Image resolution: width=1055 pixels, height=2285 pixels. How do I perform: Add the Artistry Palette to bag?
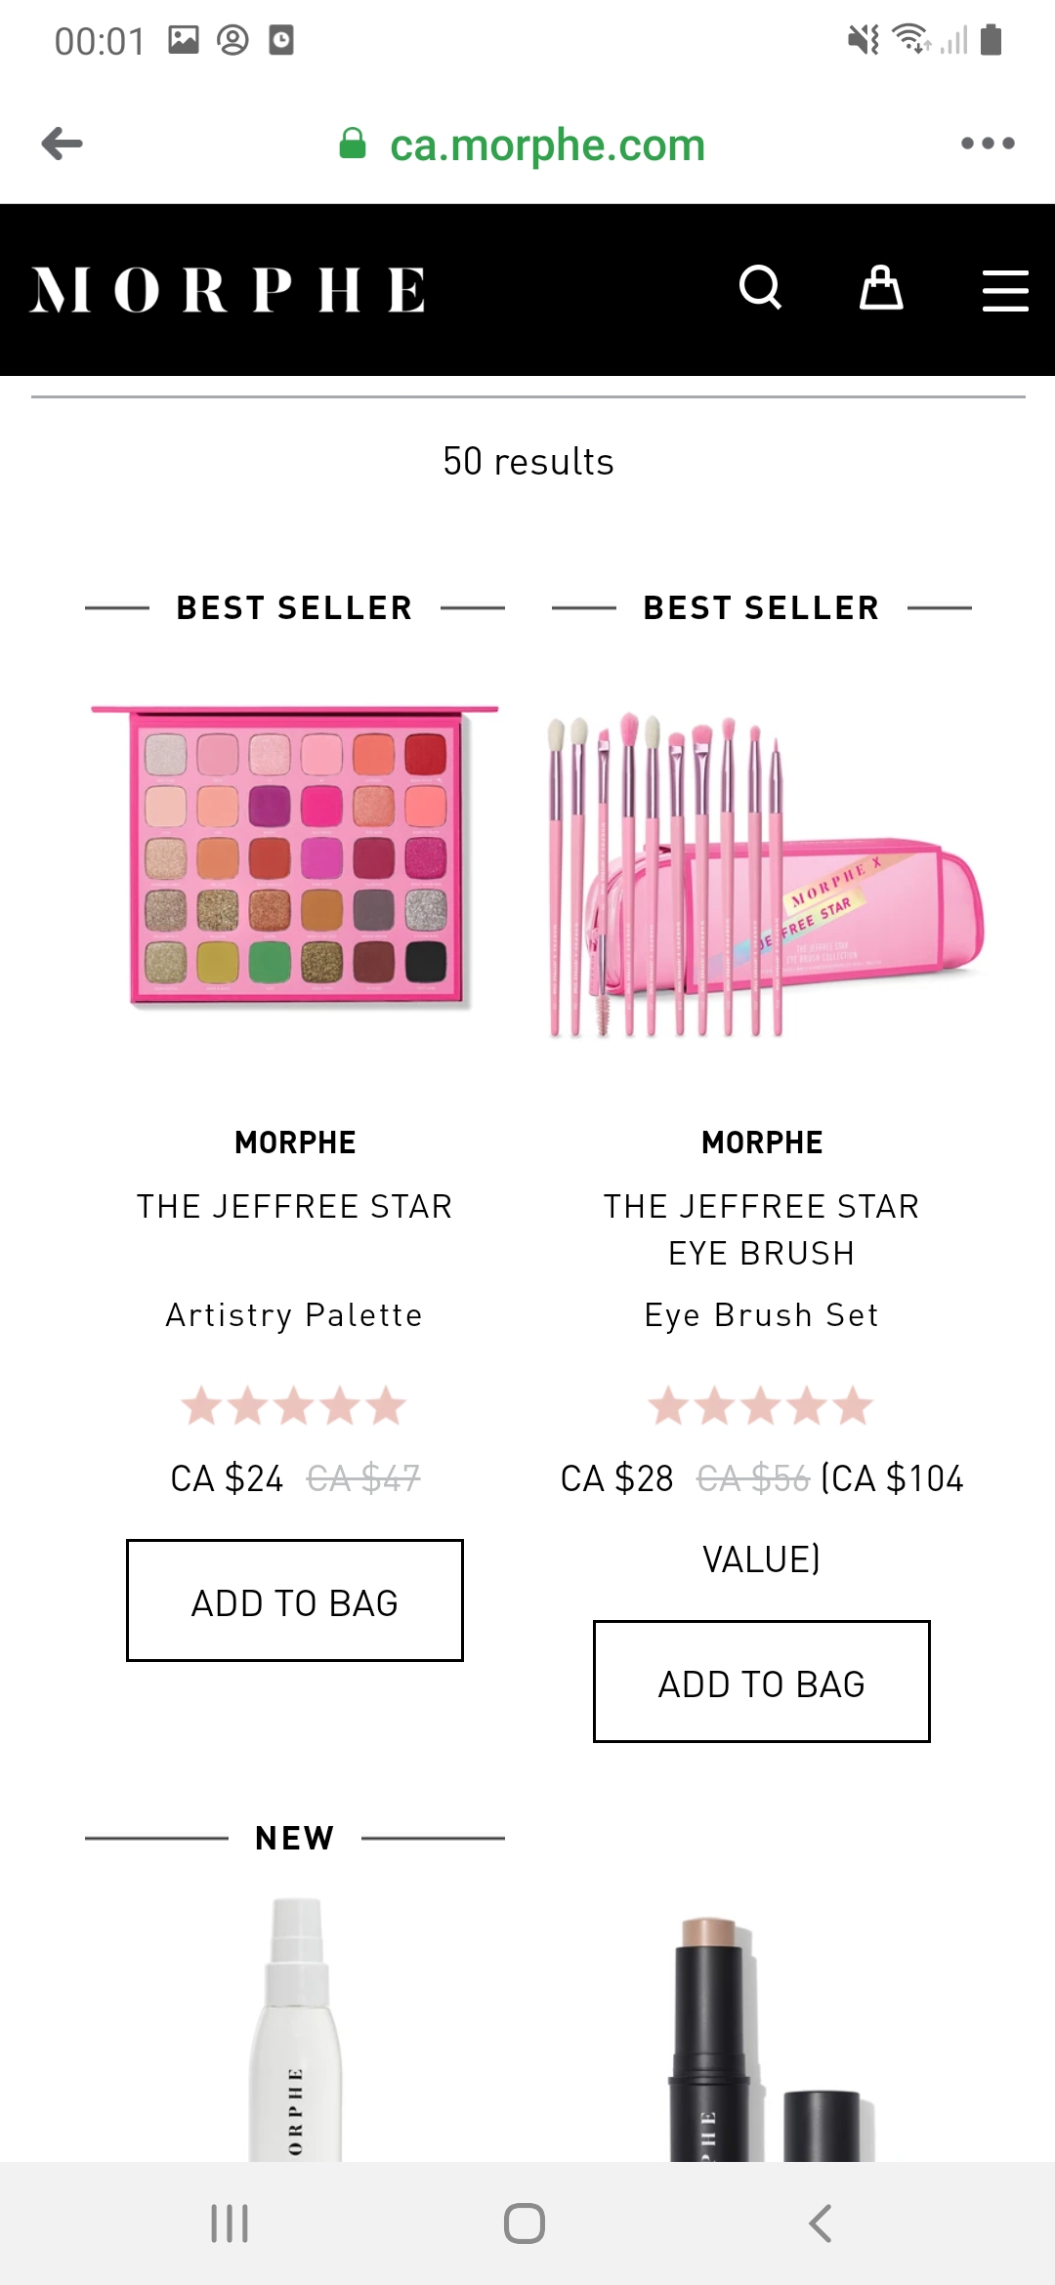click(x=293, y=1601)
